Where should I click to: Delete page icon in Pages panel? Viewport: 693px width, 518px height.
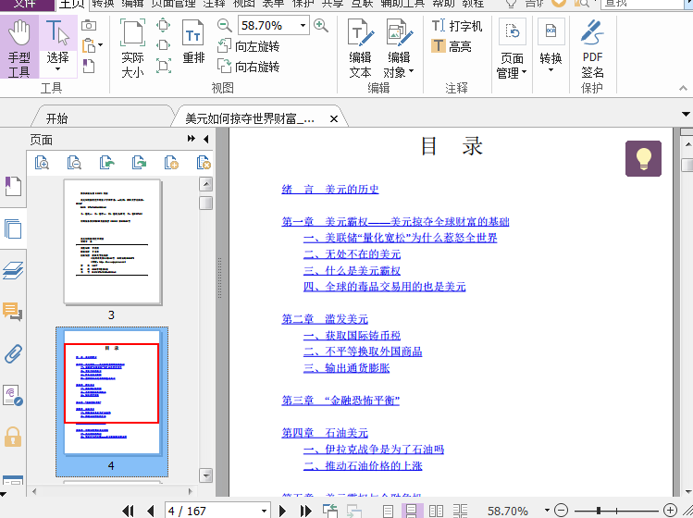tap(204, 163)
